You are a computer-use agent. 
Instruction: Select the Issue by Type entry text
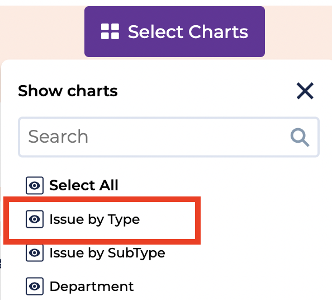[94, 219]
